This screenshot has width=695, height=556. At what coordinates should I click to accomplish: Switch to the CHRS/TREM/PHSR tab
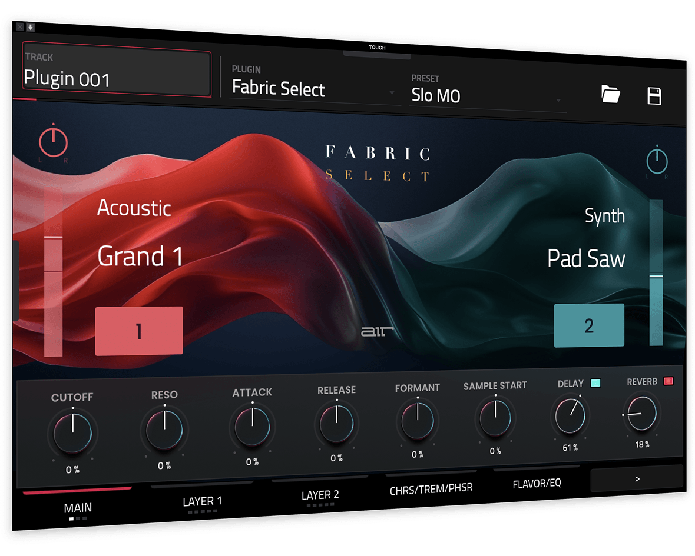[x=431, y=488]
